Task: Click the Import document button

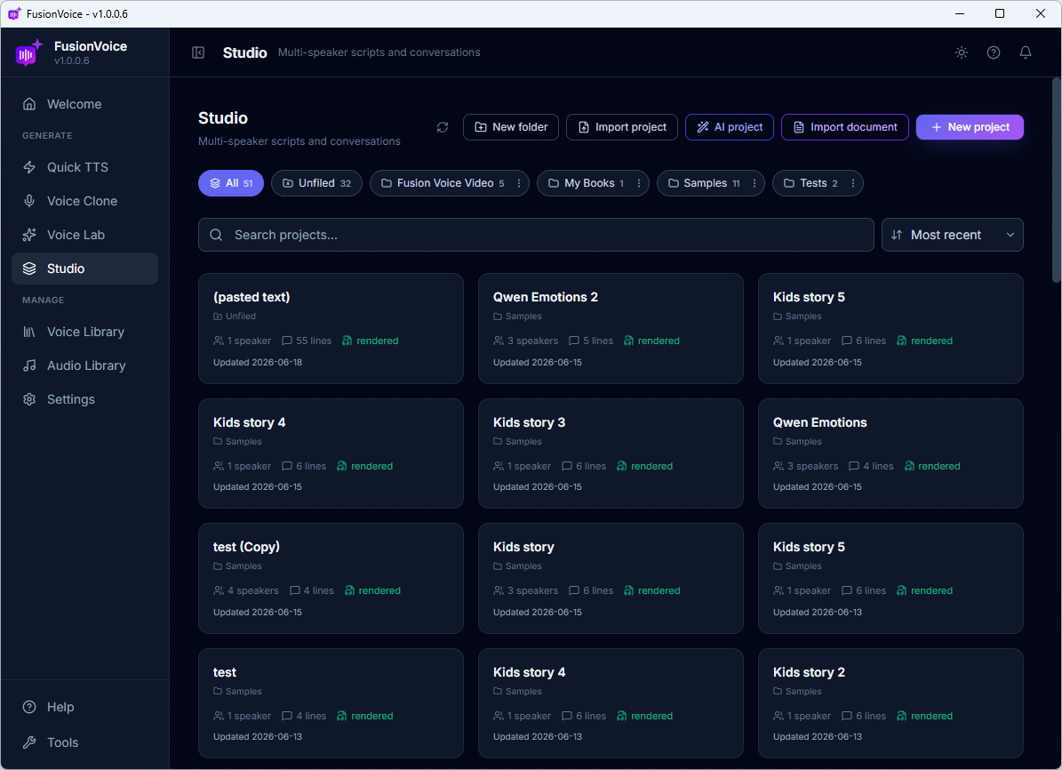Action: pyautogui.click(x=844, y=127)
